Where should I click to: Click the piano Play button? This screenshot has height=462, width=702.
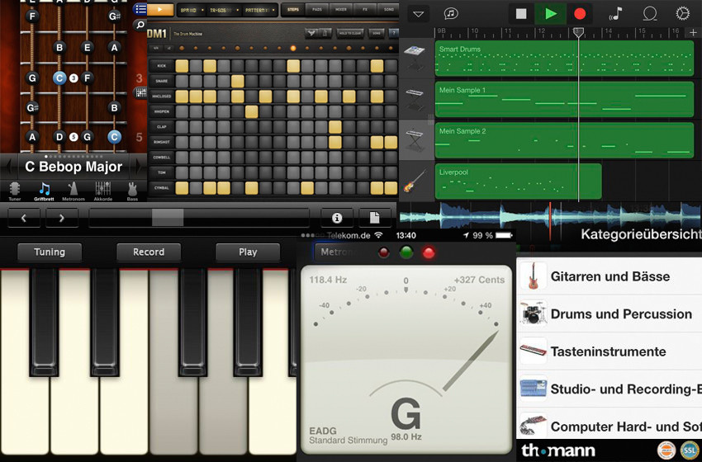(x=248, y=252)
